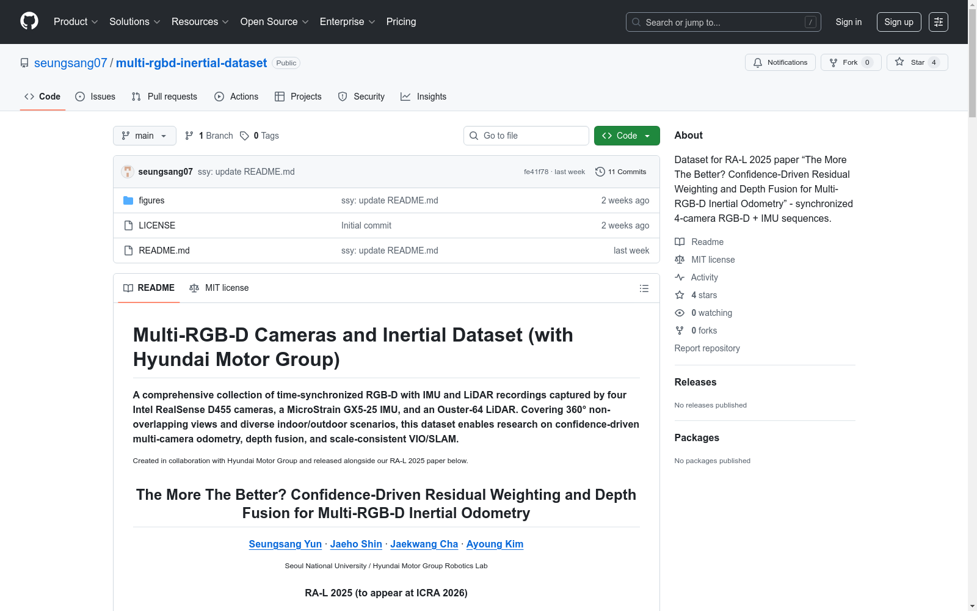Open the Packages section heading link
977x611 pixels.
[697, 437]
